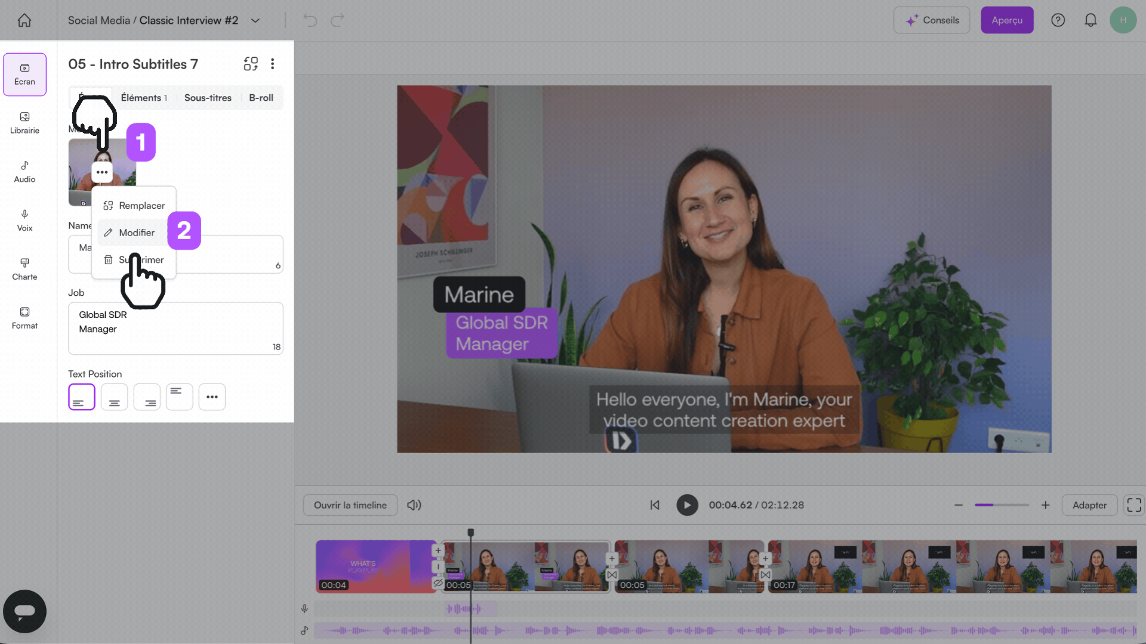The image size is (1146, 644).
Task: Redo the last action
Action: pos(337,20)
